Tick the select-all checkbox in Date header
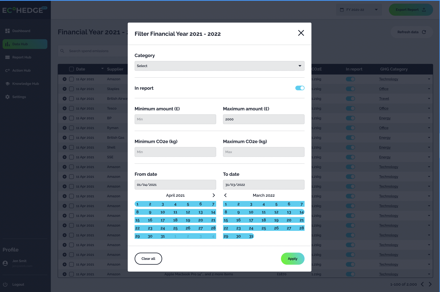 pos(71,69)
